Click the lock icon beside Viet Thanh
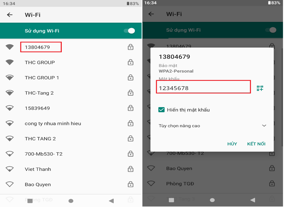 coord(131,169)
